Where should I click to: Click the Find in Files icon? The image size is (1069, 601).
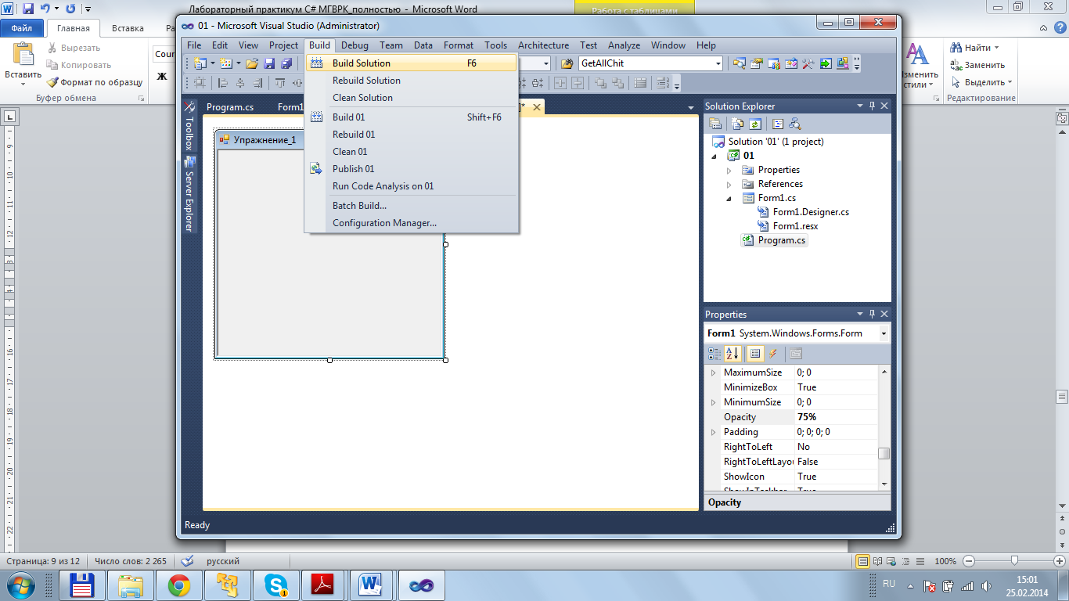click(567, 63)
